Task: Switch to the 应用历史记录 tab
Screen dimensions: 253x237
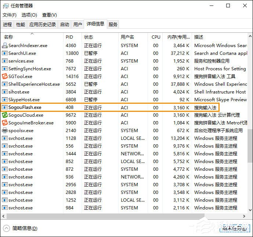Action: (43, 24)
